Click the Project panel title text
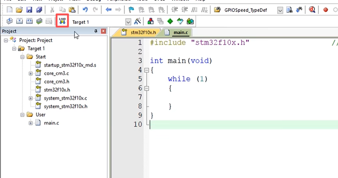The height and width of the screenshot is (178, 338). [x=9, y=31]
